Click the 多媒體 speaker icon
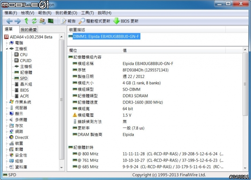Viewport: 251px width, 180px height. pyautogui.click(x=11, y=120)
